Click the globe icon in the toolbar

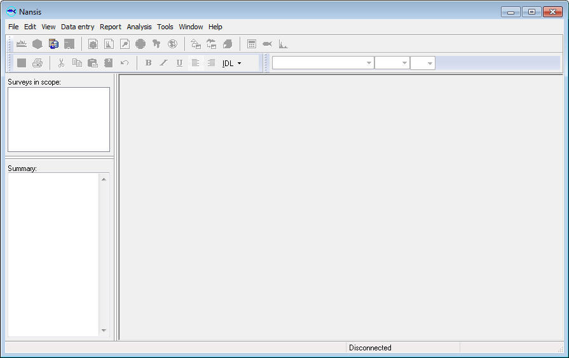point(172,44)
